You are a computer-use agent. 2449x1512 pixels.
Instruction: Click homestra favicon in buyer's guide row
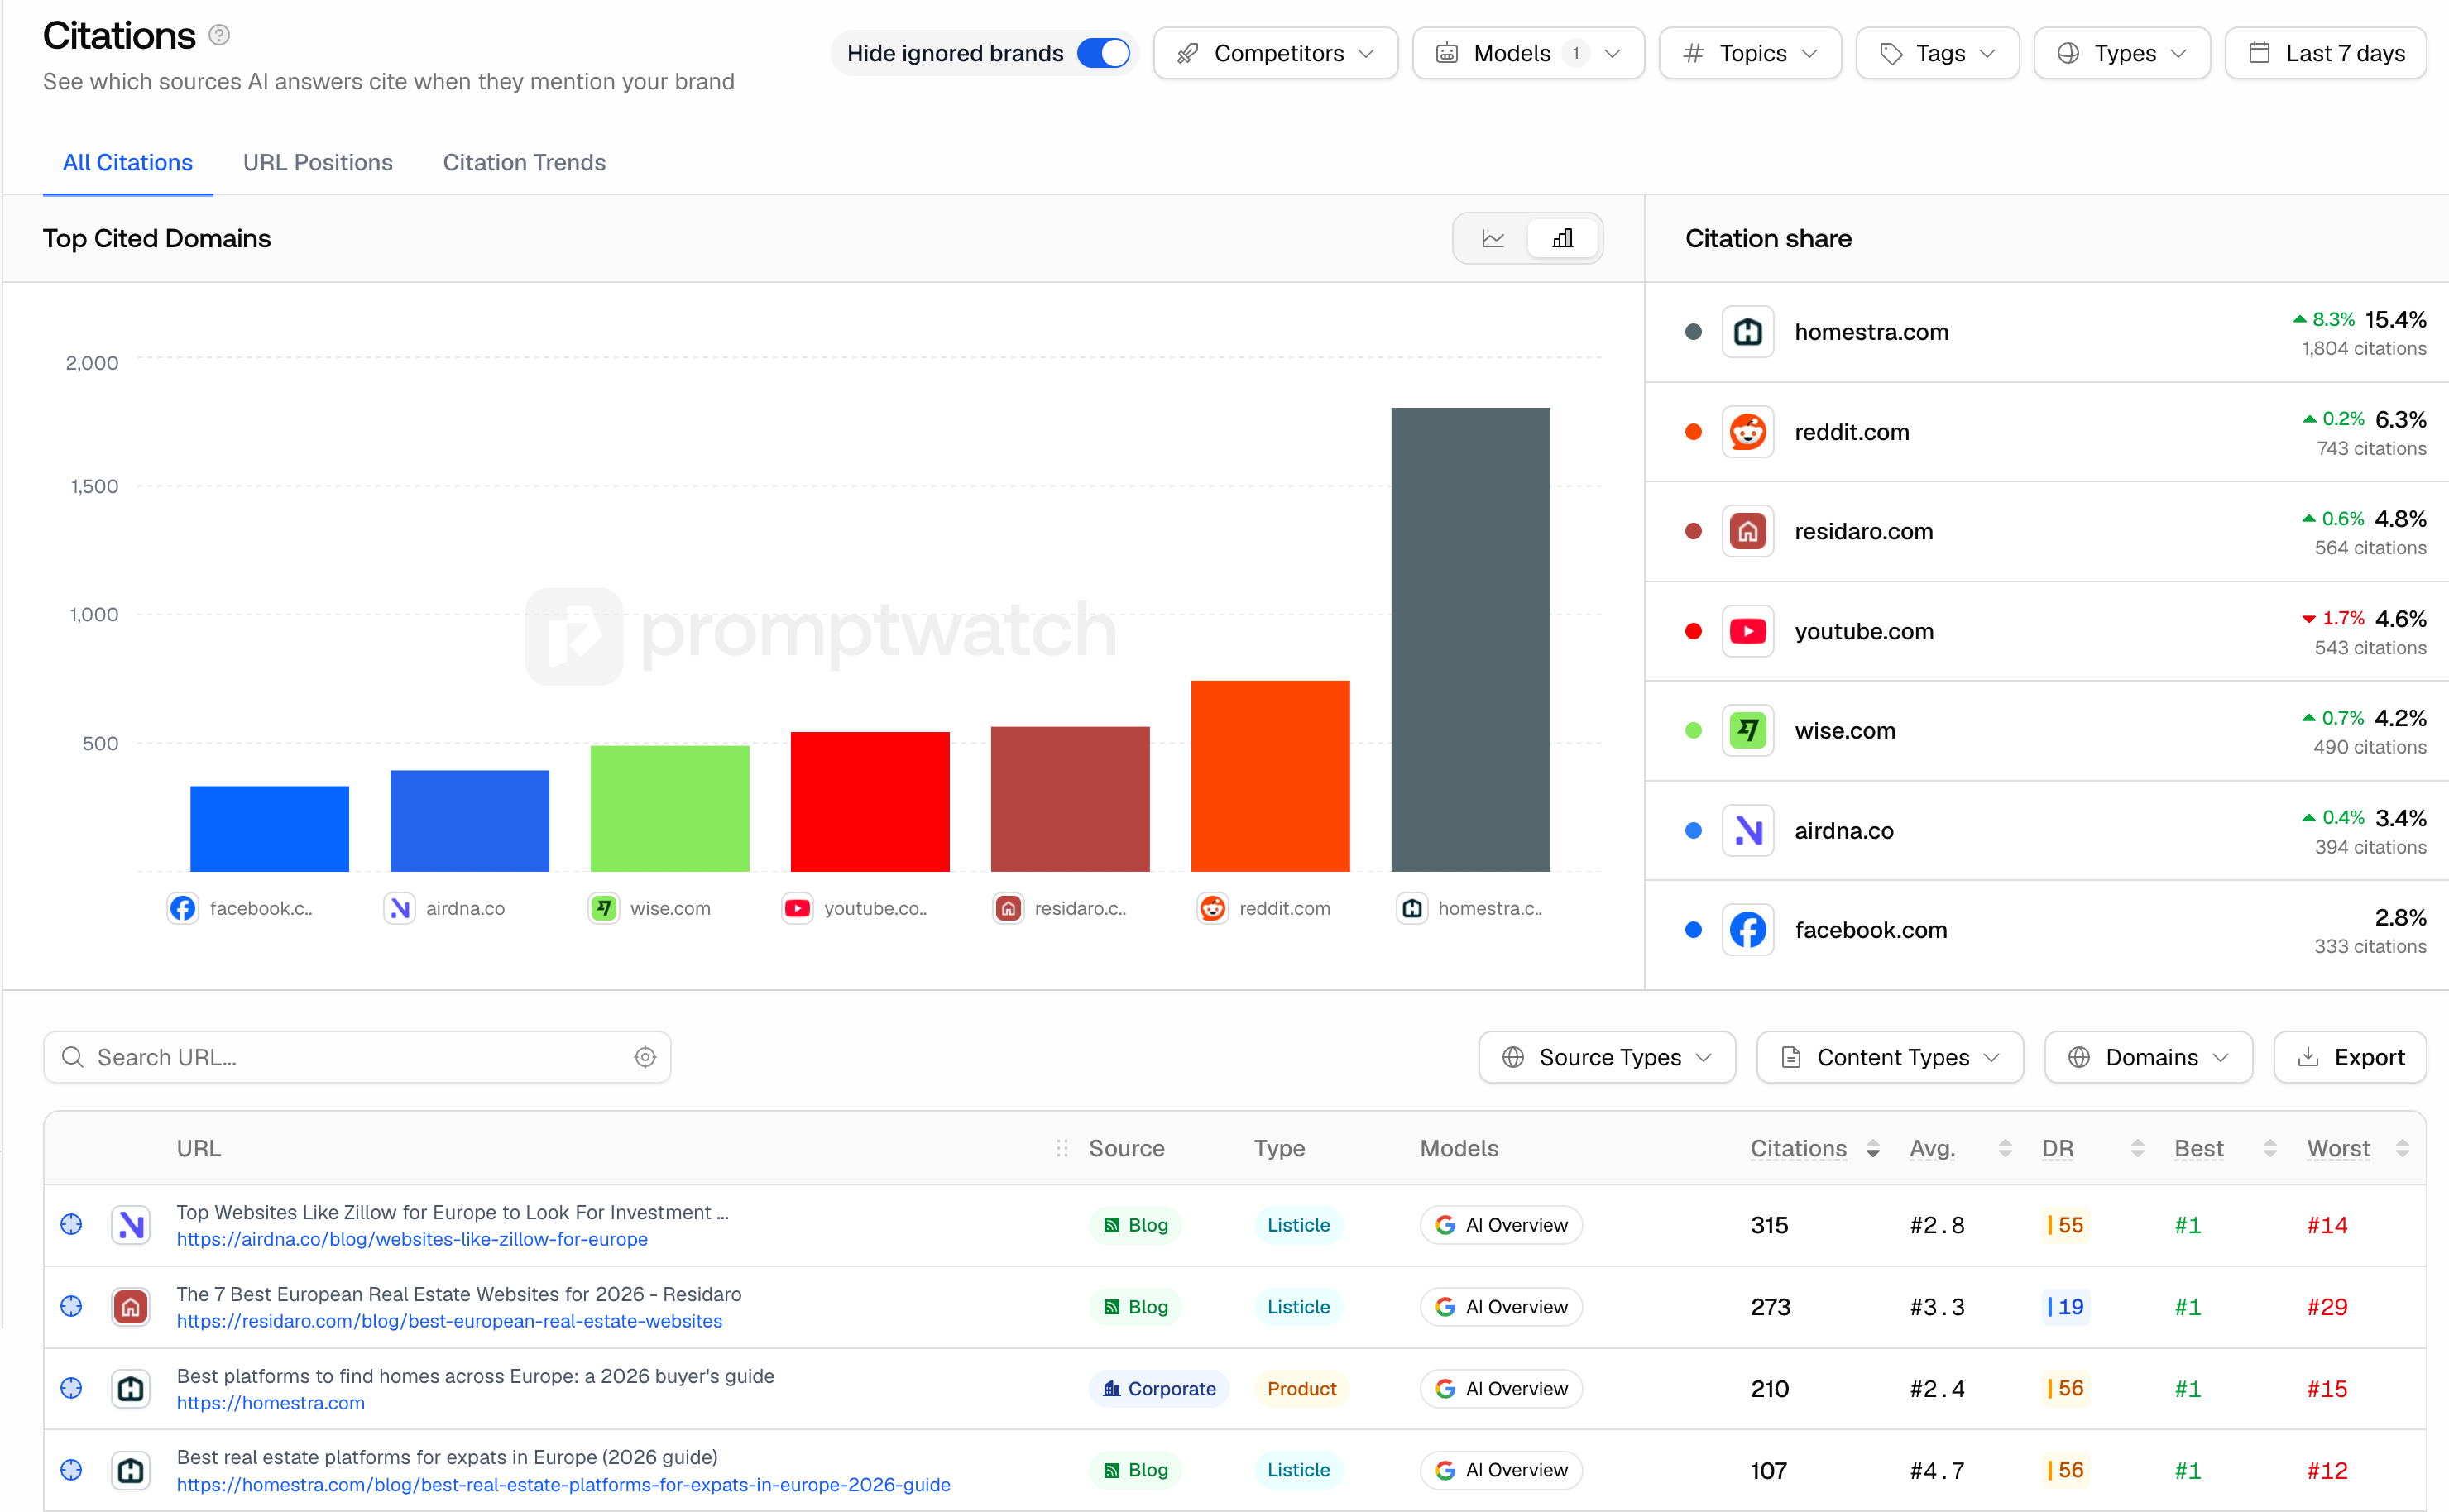click(130, 1389)
